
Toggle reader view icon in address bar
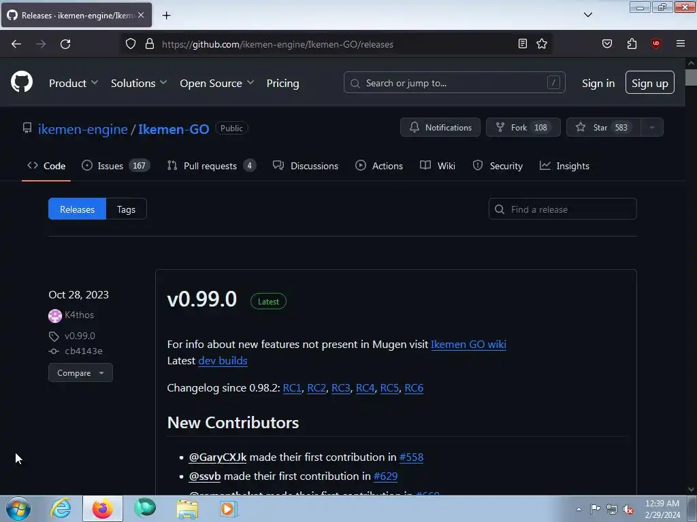523,43
